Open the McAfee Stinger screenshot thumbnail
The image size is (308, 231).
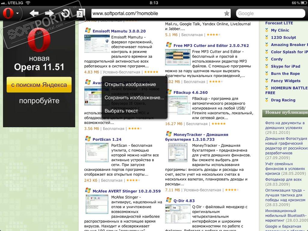pyautogui.click(x=97, y=204)
